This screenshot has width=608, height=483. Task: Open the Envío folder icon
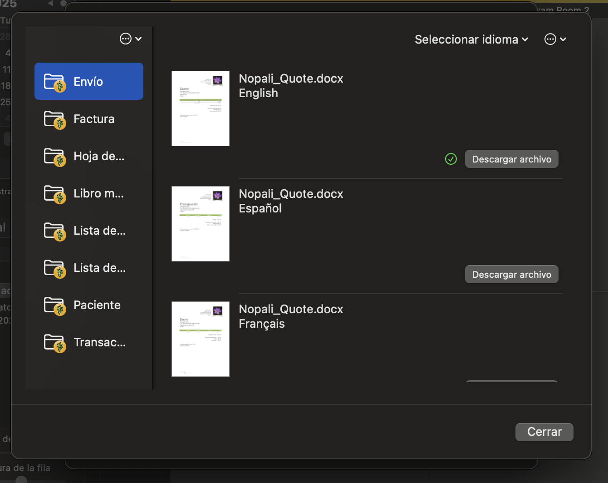55,82
